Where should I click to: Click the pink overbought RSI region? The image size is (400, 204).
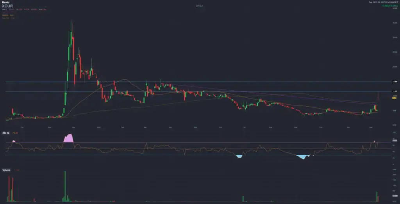[x=69, y=138]
